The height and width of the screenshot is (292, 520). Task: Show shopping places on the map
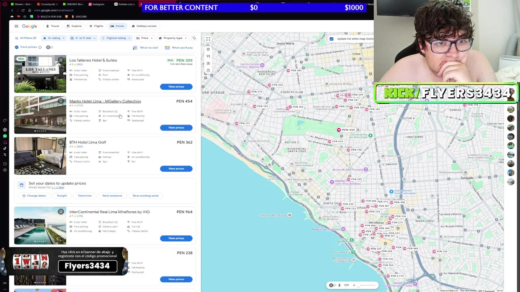208,70
